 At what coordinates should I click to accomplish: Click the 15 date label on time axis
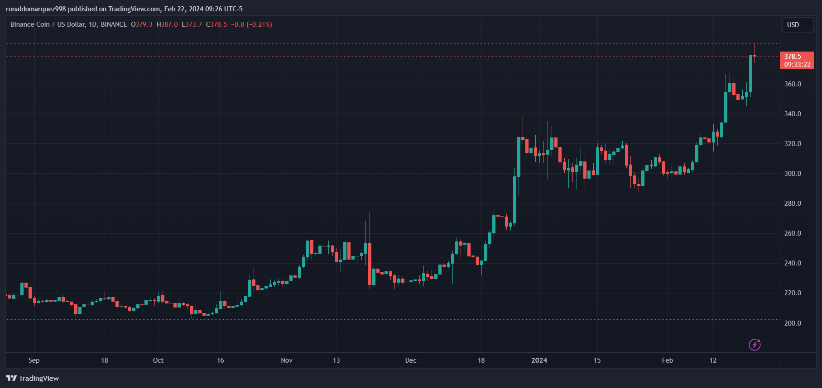(597, 360)
